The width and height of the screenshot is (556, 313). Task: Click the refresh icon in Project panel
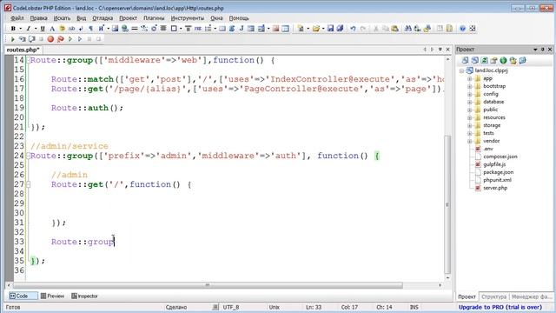coord(484,60)
